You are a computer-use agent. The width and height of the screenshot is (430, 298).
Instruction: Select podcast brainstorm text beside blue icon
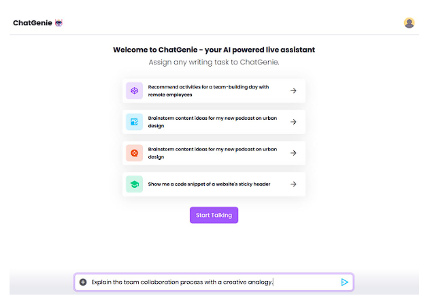coord(209,122)
